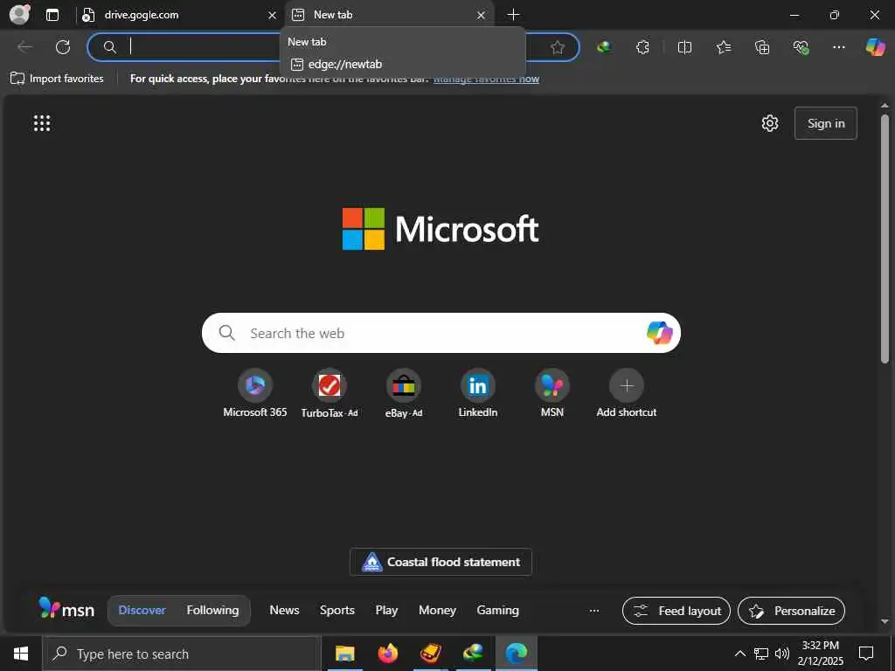Open the Coastal flood statement alert
This screenshot has height=671, width=895.
(441, 562)
